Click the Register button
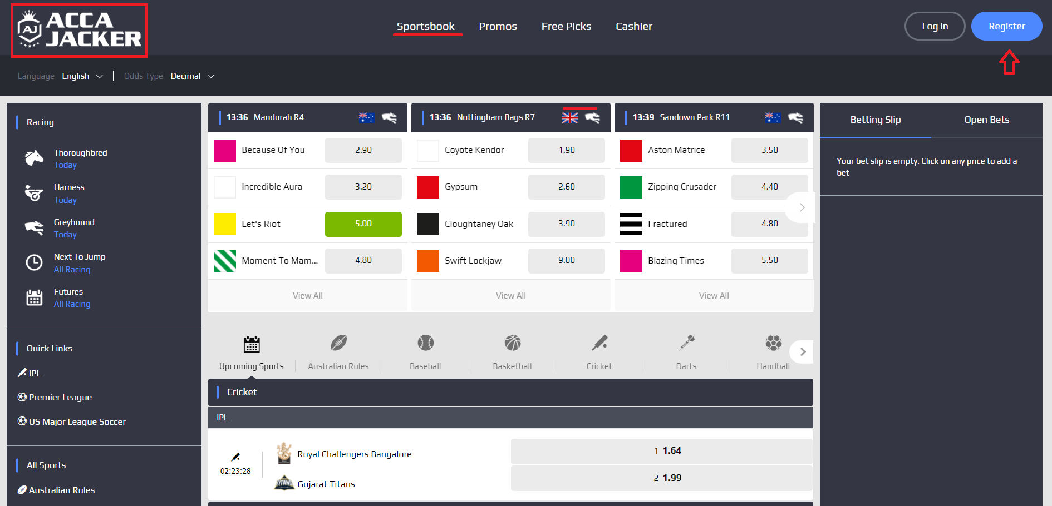This screenshot has height=506, width=1052. (1007, 26)
